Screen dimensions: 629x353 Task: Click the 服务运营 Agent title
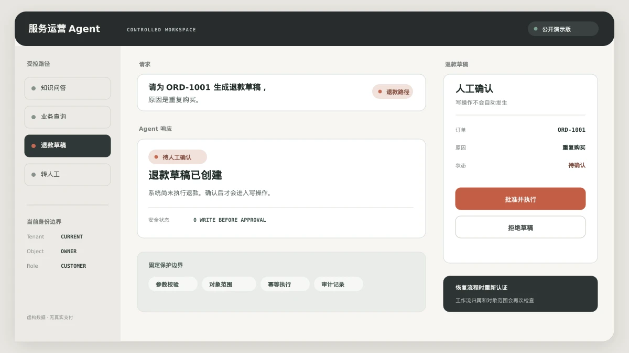64,29
